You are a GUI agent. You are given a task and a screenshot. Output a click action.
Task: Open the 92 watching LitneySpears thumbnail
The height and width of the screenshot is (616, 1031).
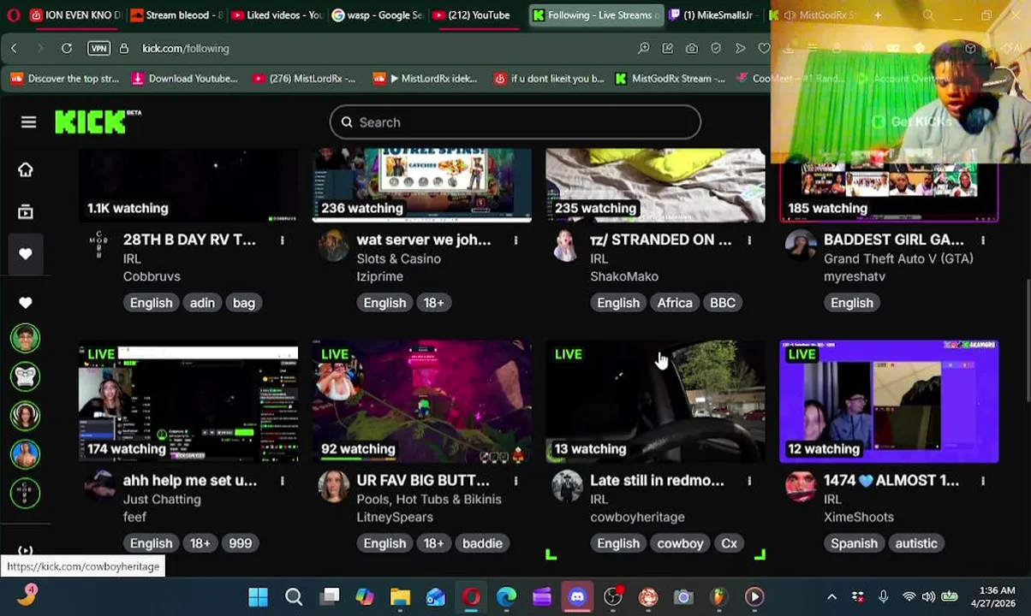coord(422,401)
